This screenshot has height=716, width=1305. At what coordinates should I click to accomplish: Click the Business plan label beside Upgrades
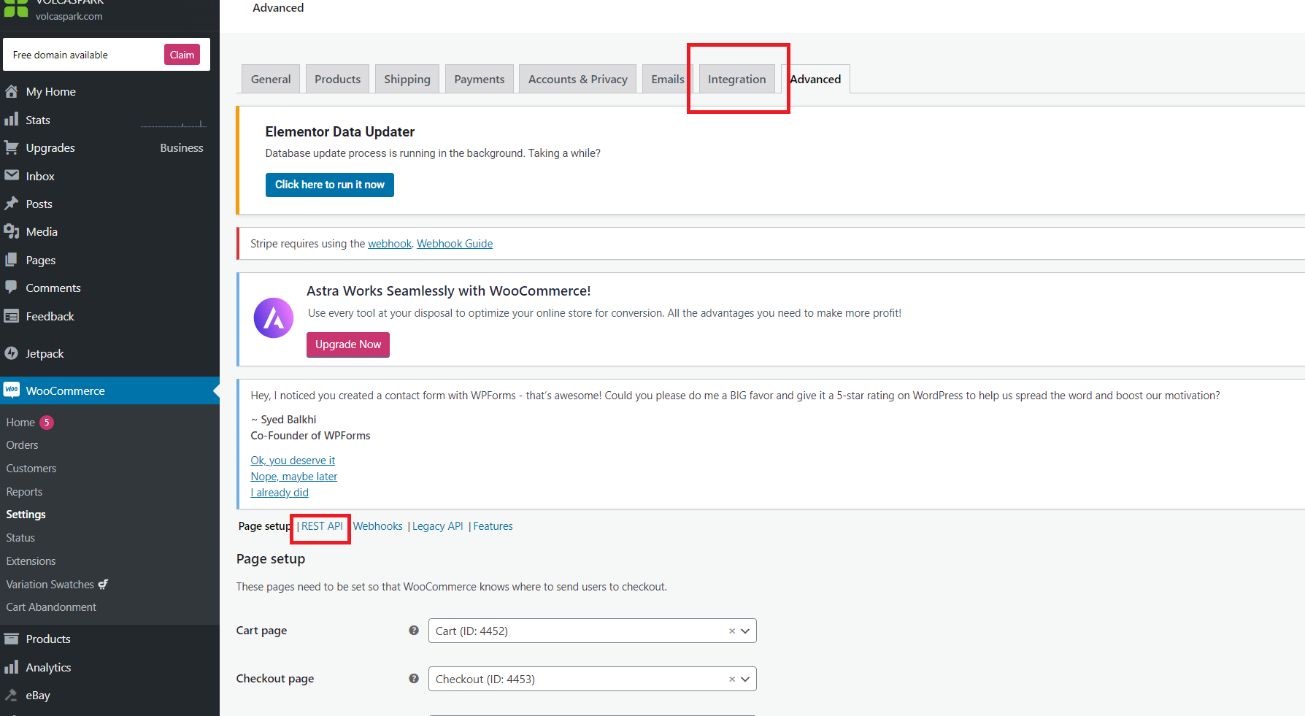click(x=182, y=147)
